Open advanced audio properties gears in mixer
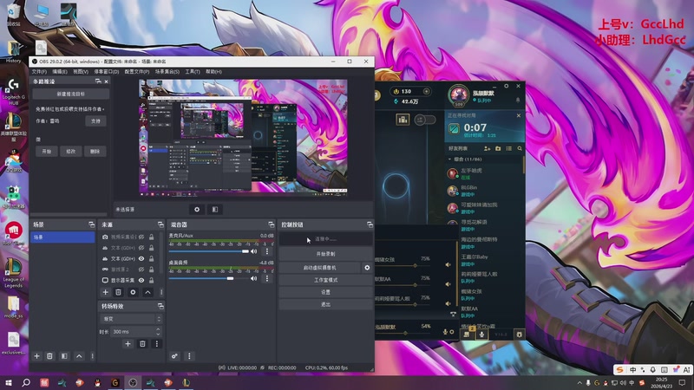Viewport: 694px width, 390px height. [175, 356]
